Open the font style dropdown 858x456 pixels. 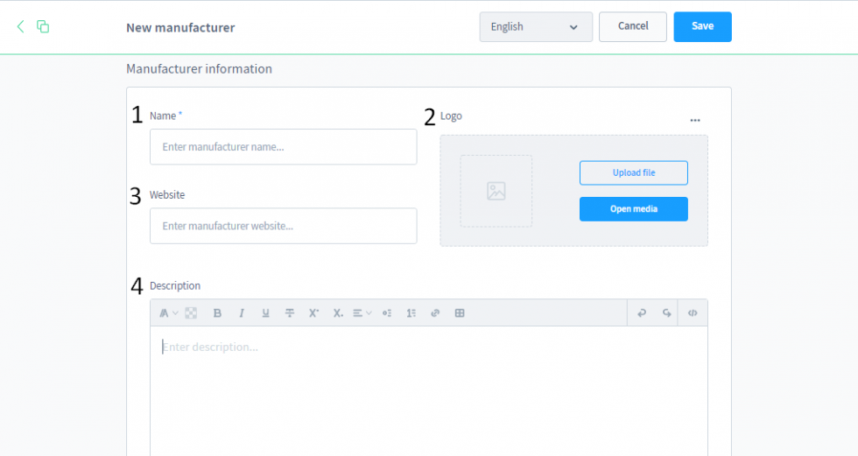coord(167,313)
